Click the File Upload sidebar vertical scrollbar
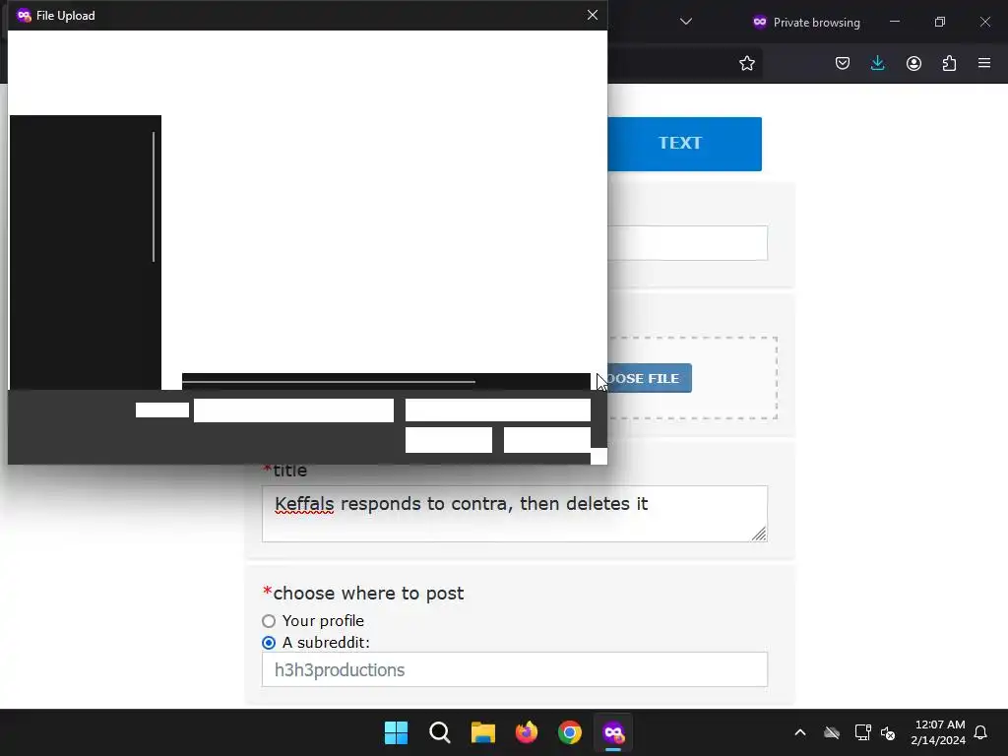1008x756 pixels. click(x=154, y=197)
